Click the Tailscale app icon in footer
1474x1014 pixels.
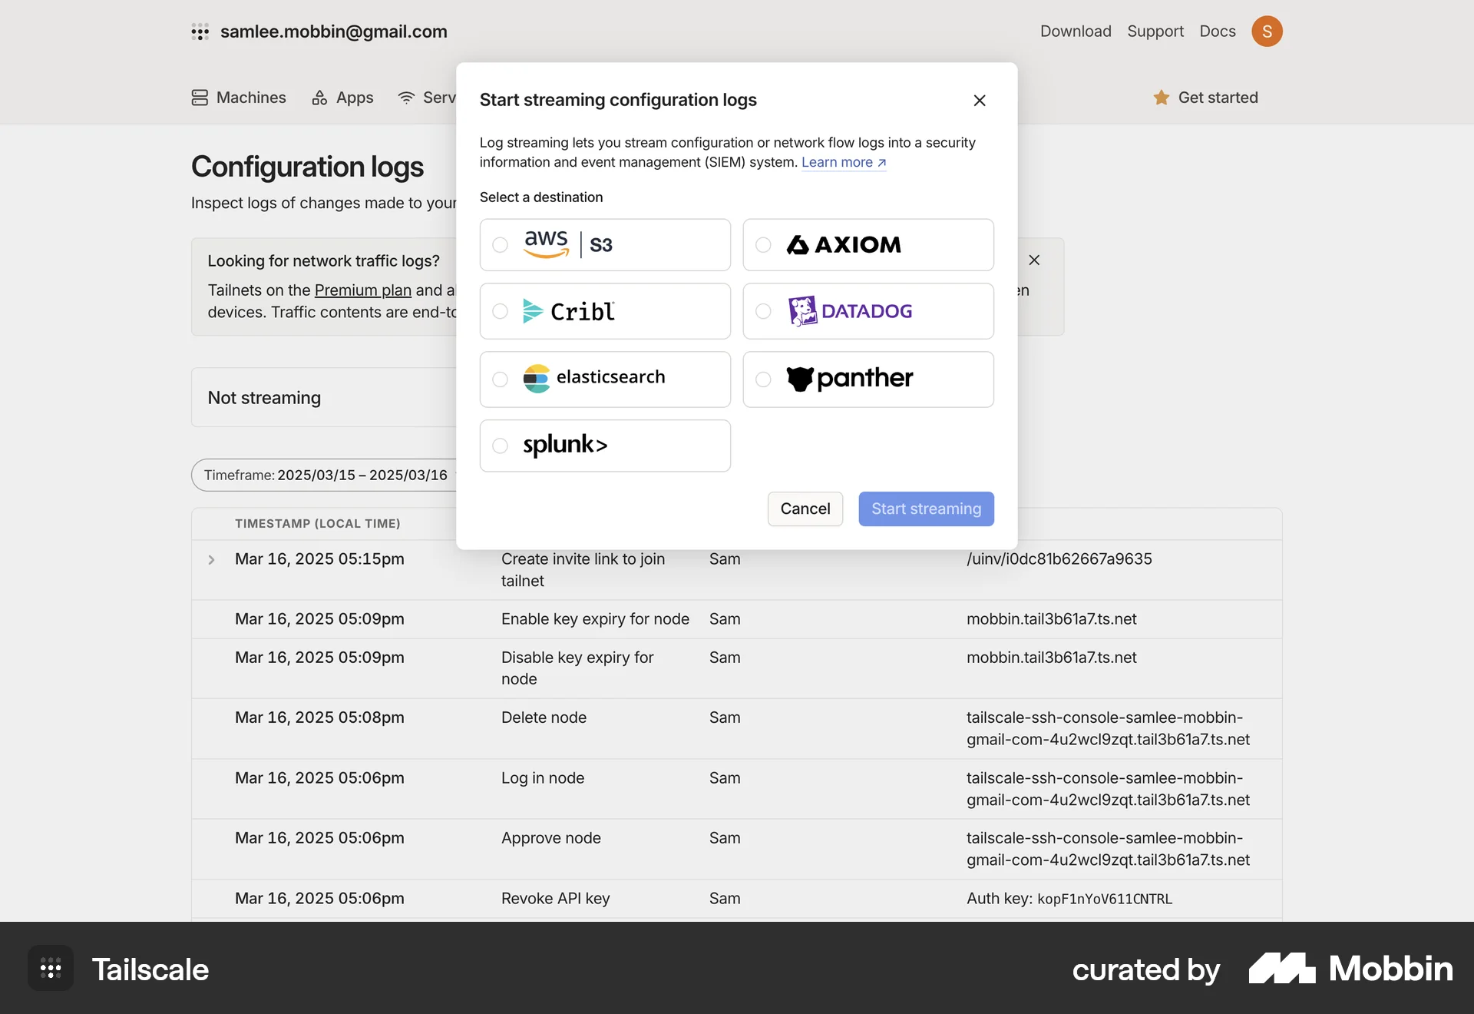[x=51, y=968]
